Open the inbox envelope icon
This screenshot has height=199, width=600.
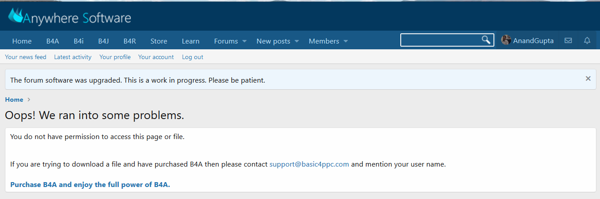coord(568,41)
